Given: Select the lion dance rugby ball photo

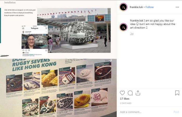Looking at the screenshot, I should (47, 107).
